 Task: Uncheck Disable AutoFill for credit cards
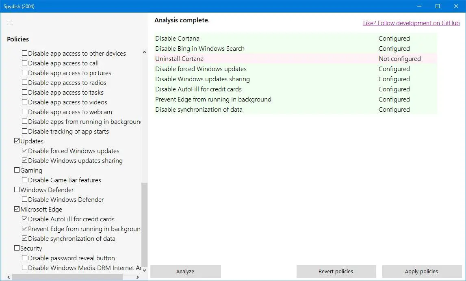25,219
